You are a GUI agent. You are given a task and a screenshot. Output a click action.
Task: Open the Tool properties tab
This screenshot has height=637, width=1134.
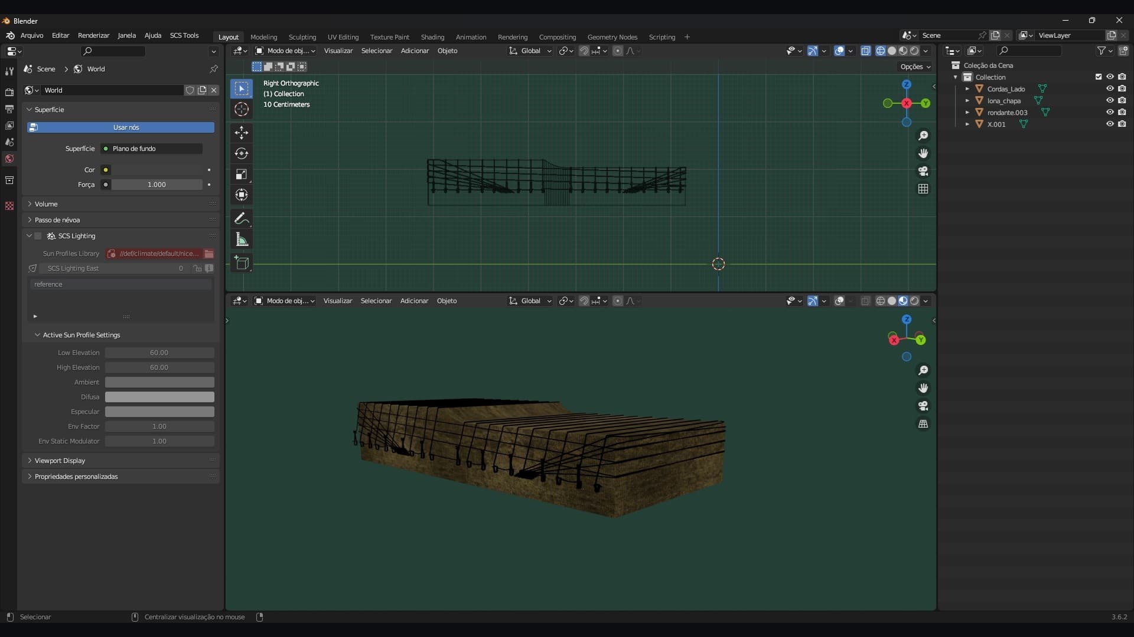(9, 71)
